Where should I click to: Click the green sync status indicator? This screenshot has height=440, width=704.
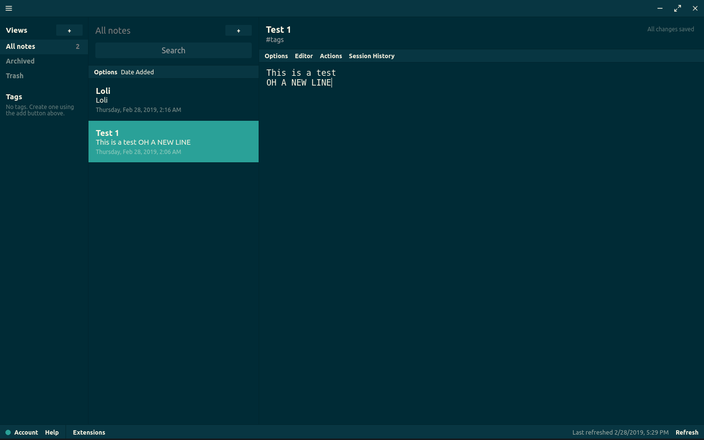click(x=8, y=432)
